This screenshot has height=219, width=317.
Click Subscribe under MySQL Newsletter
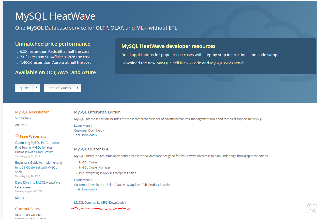[23, 118]
